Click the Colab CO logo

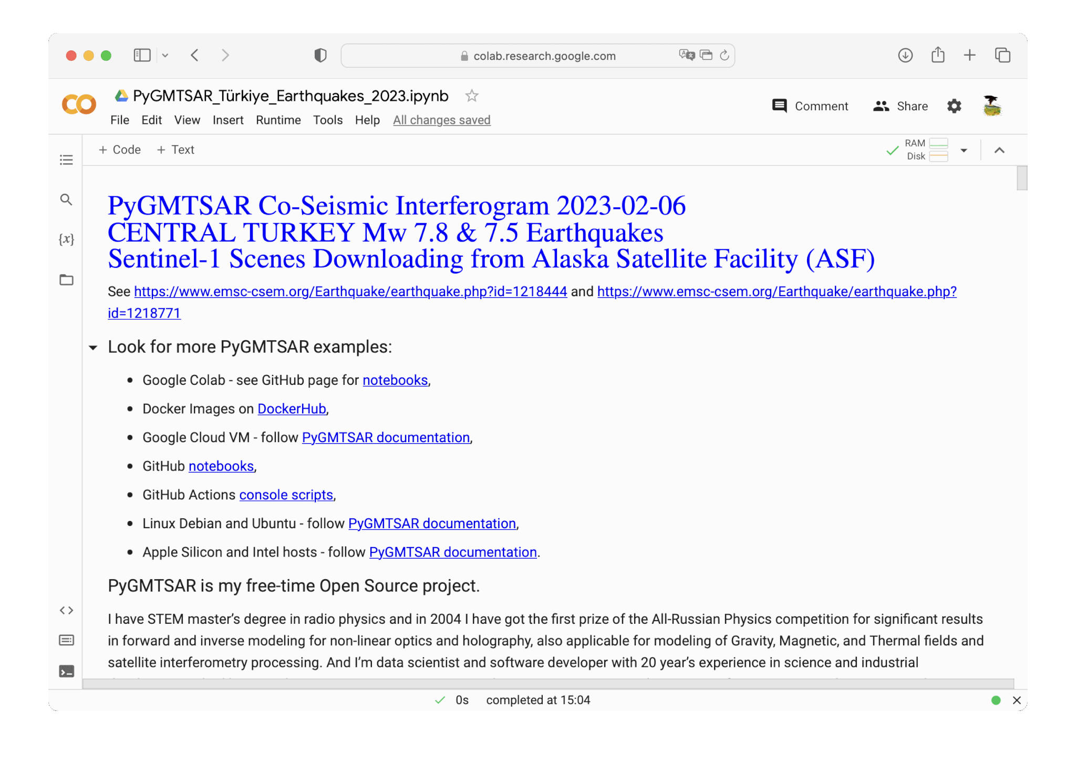(x=79, y=104)
